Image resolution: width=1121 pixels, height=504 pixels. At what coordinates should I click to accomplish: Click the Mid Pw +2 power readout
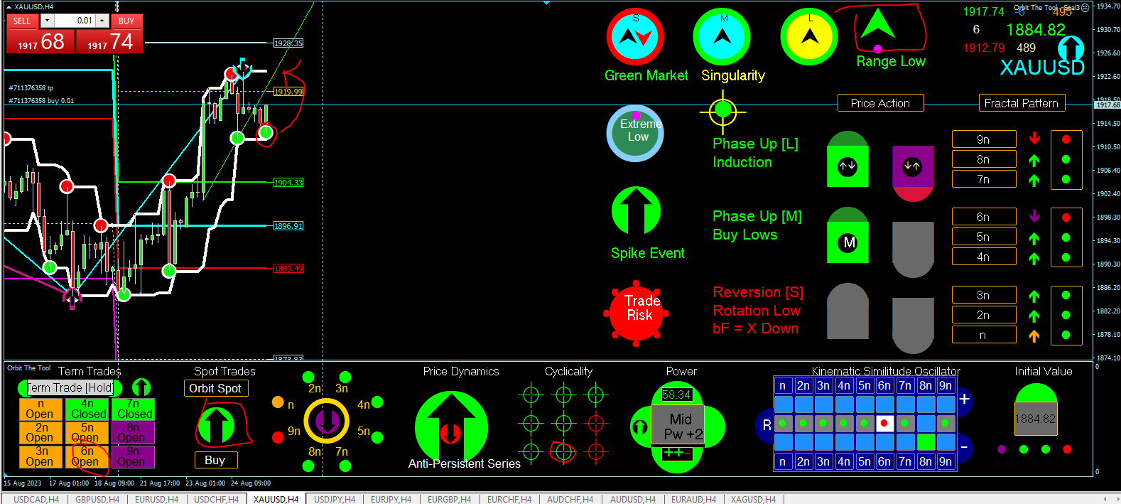point(678,426)
